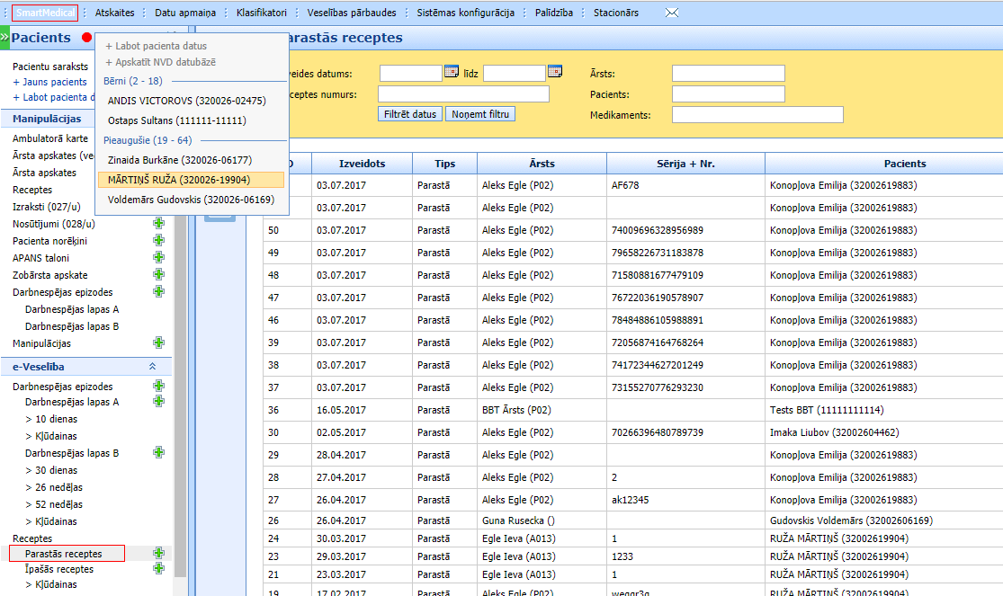
Task: Add new APANS taloni entry
Action: [159, 257]
